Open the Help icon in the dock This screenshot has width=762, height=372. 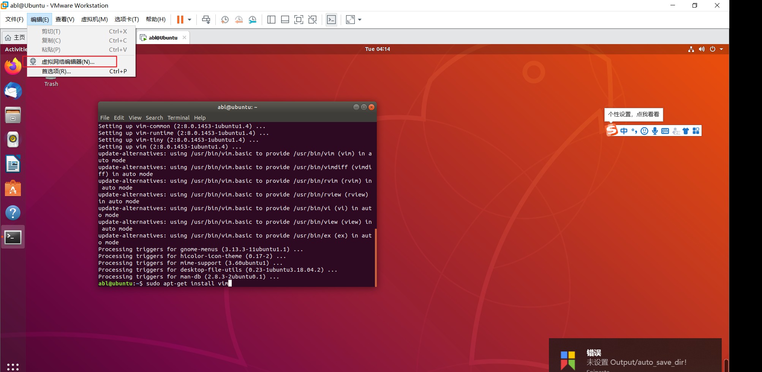13,213
